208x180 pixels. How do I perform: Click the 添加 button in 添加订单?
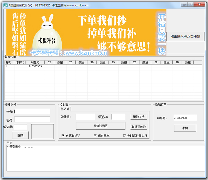pyautogui.click(x=185, y=128)
